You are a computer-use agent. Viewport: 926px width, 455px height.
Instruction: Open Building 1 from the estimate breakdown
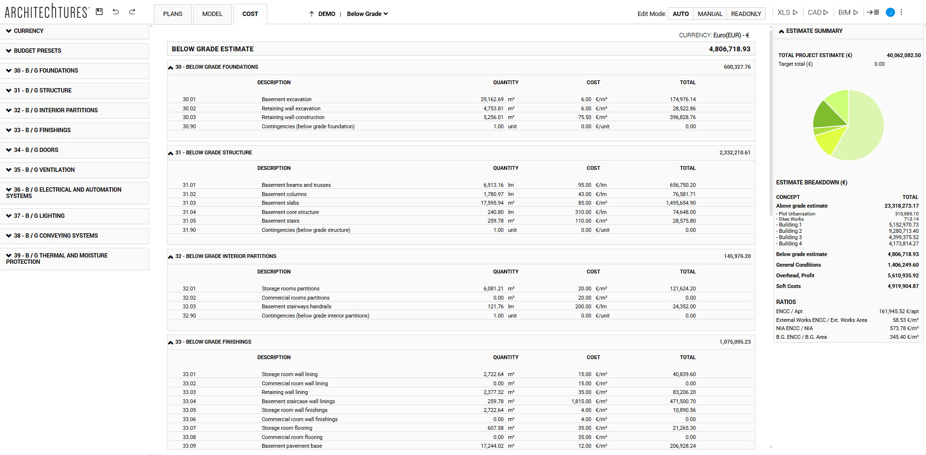789,225
